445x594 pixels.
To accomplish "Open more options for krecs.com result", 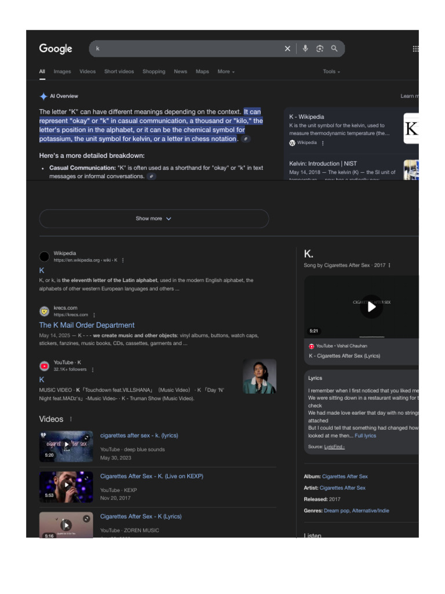I will click(x=94, y=315).
